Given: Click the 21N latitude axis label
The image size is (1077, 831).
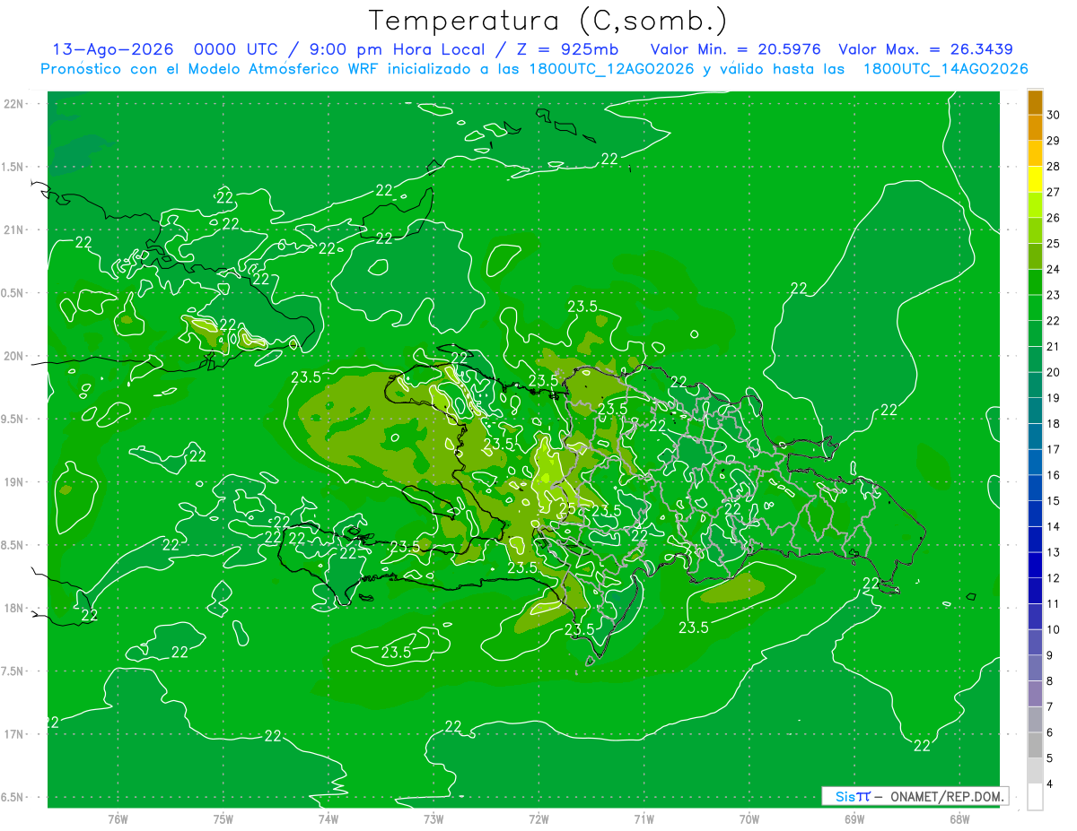Looking at the screenshot, I should [x=13, y=229].
